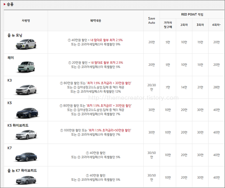Click the 10만 cell in 올 뉴 K7 하이브리드 row

(x=168, y=178)
